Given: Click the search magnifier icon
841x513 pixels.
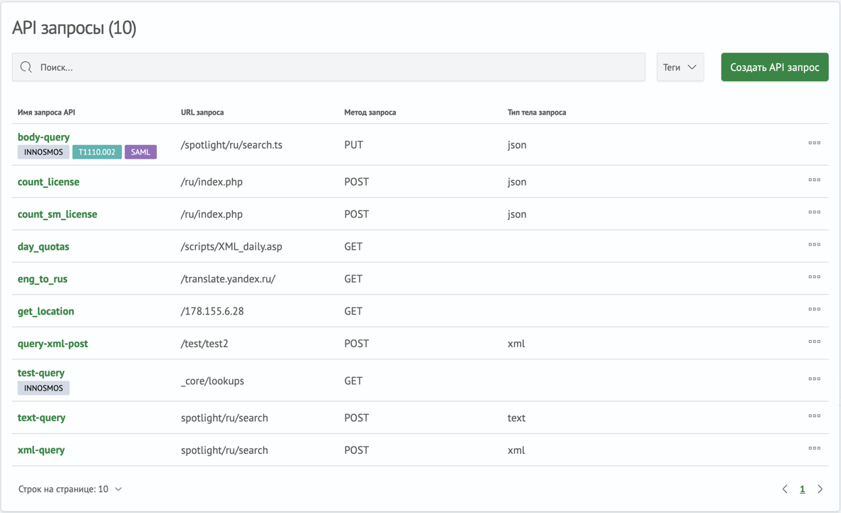Looking at the screenshot, I should pyautogui.click(x=26, y=67).
